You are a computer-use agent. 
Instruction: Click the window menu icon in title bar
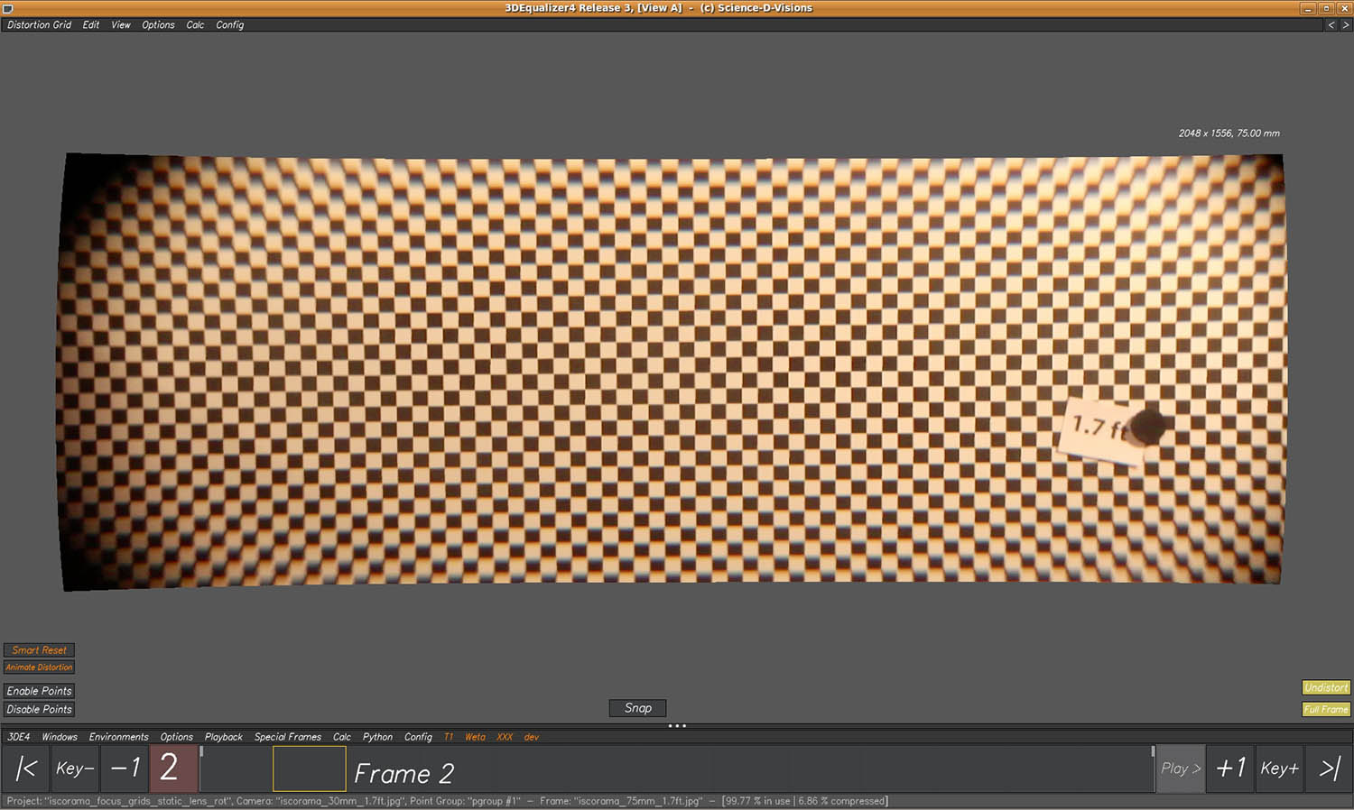tap(7, 8)
